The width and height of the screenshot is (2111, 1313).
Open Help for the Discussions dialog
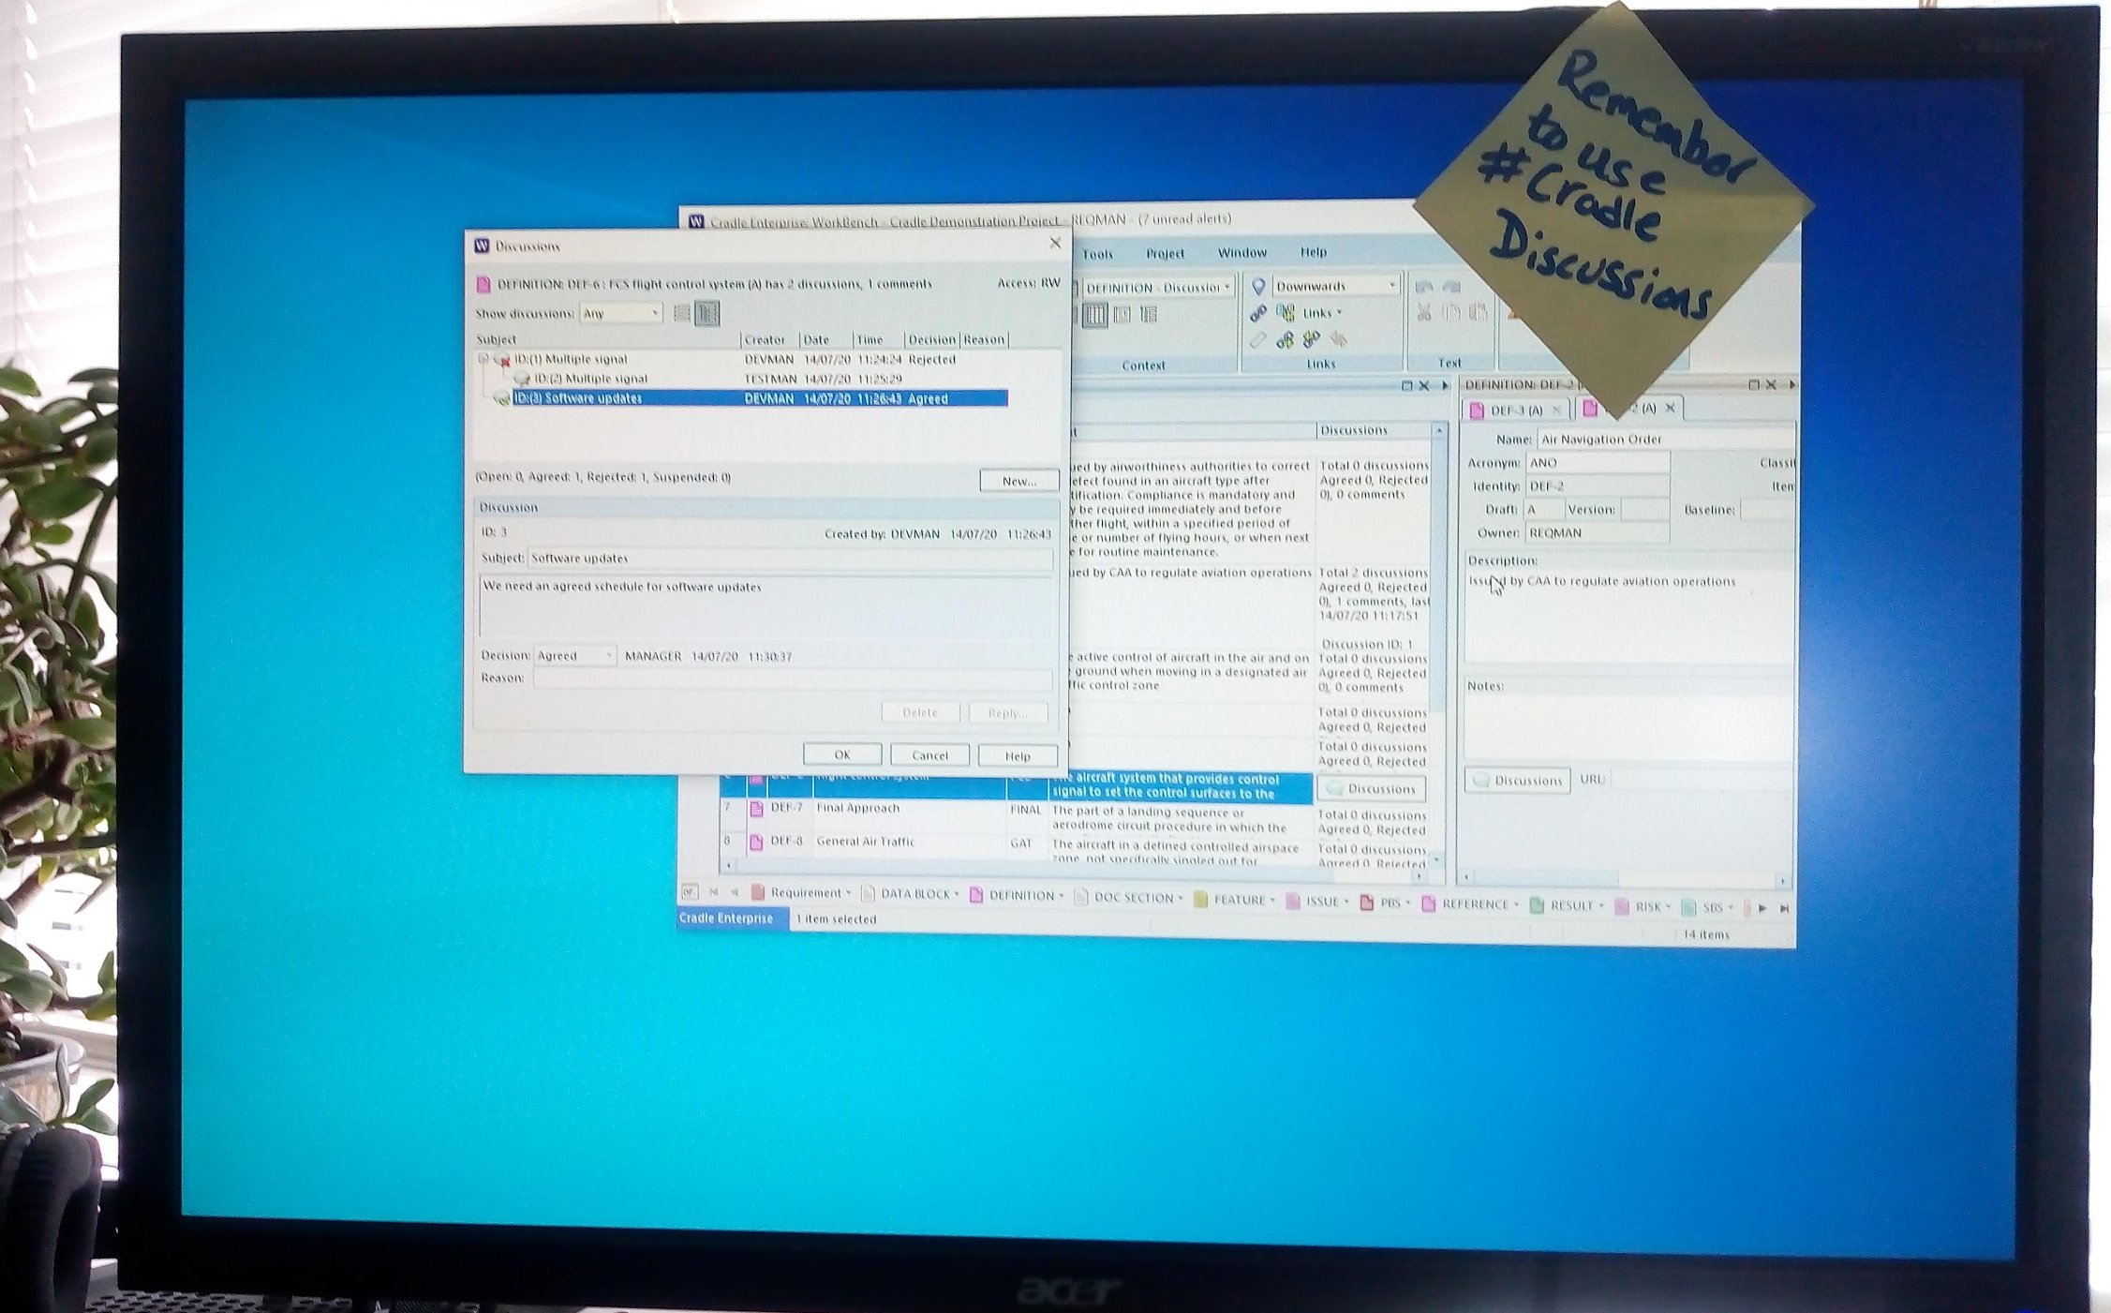coord(1018,755)
